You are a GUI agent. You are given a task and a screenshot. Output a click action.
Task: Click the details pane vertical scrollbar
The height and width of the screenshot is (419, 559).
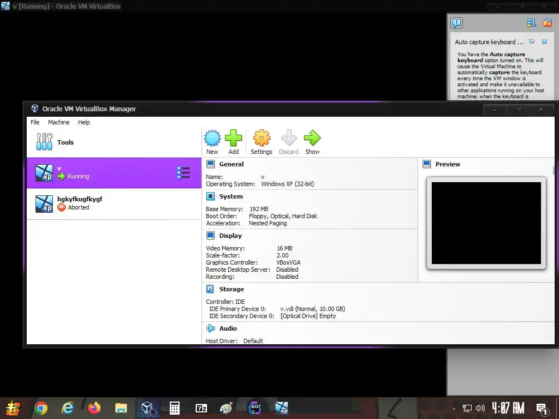[x=554, y=170]
